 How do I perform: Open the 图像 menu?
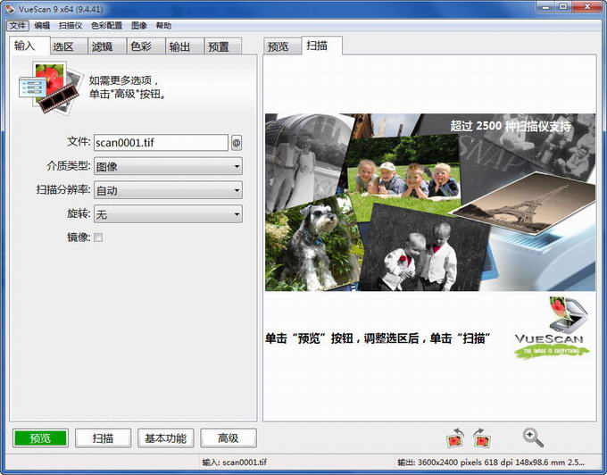(138, 26)
